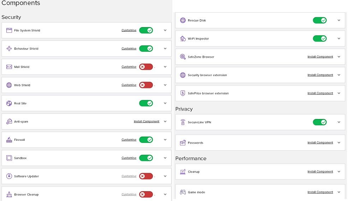Click the Behaviour Shield icon
The height and width of the screenshot is (201, 353).
click(9, 49)
